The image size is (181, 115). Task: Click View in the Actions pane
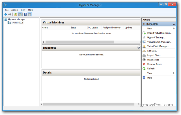150,73
